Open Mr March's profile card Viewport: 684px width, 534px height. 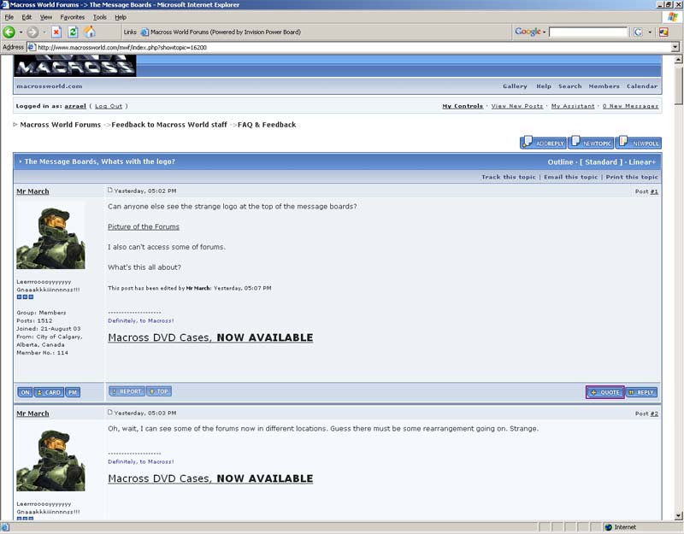coord(49,392)
